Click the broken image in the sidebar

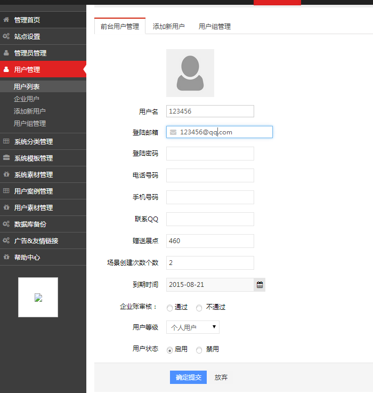tap(38, 297)
